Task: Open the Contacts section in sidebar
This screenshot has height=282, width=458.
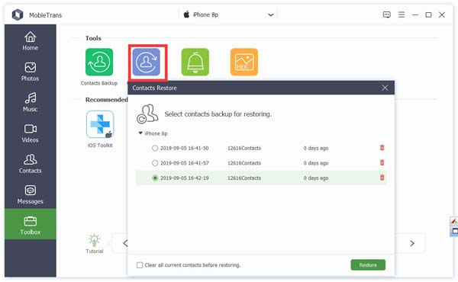Action: pos(30,164)
